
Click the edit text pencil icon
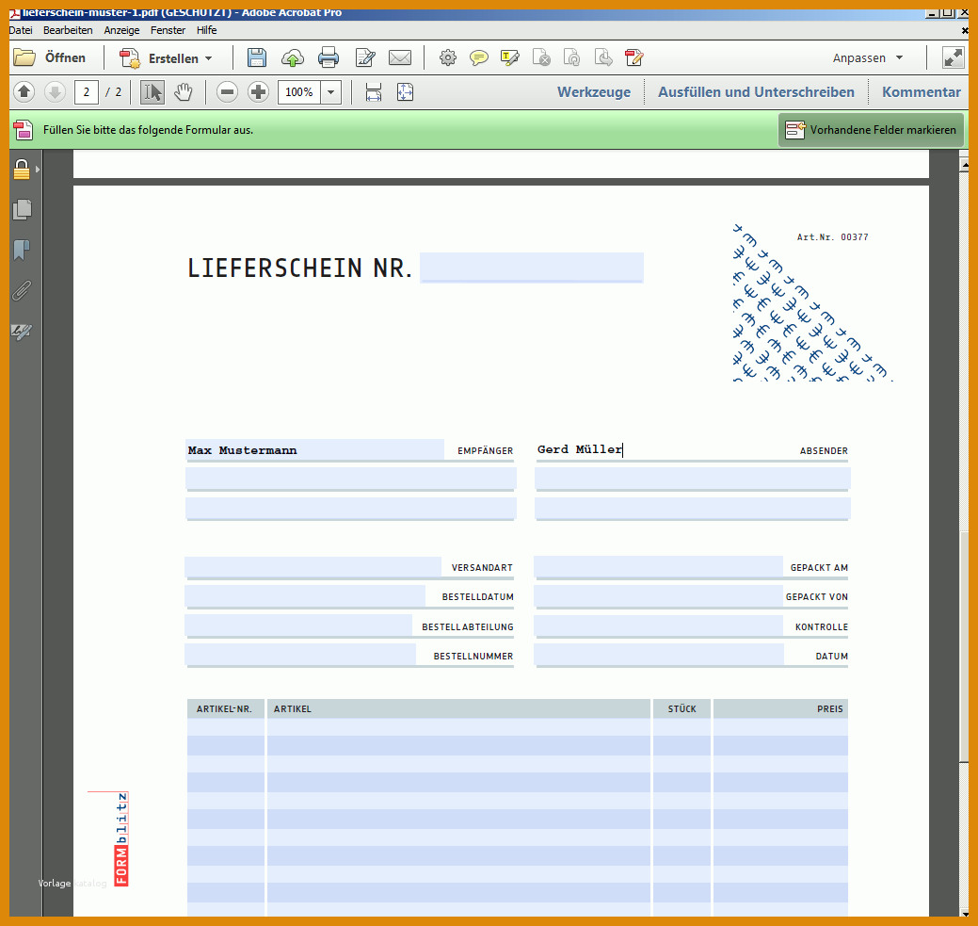pyautogui.click(x=365, y=57)
